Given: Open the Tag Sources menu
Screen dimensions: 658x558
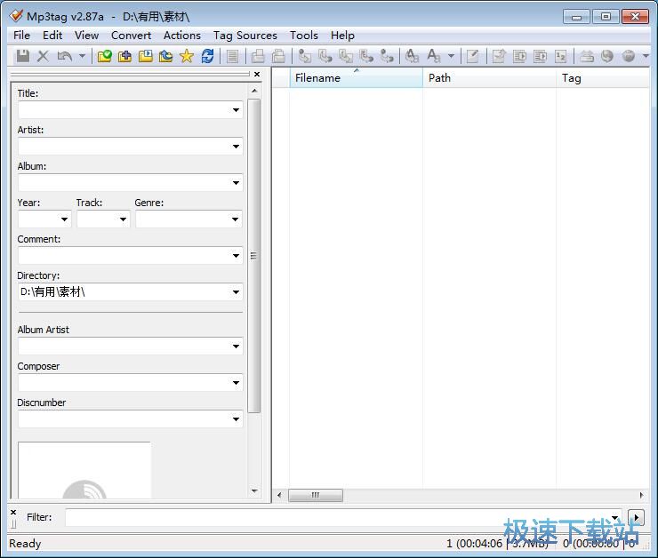Looking at the screenshot, I should 245,36.
